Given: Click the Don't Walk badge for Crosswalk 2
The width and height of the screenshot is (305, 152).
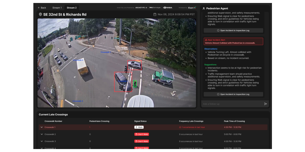Looking at the screenshot, I should click(141, 134).
